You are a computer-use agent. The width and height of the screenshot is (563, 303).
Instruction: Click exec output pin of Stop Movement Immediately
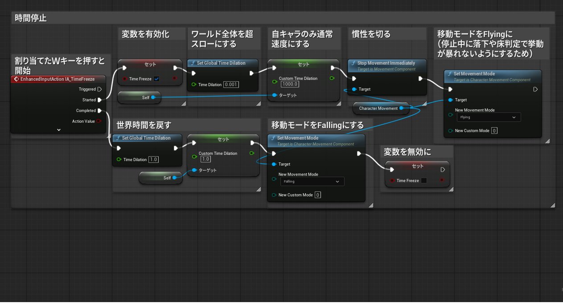[x=421, y=79]
